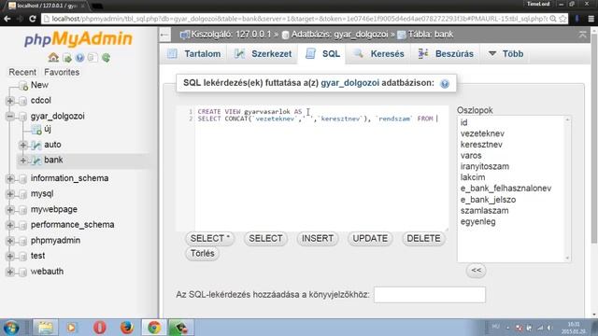Viewport: 598px width, 336px height.
Task: Expand the test database node
Action: [10, 256]
